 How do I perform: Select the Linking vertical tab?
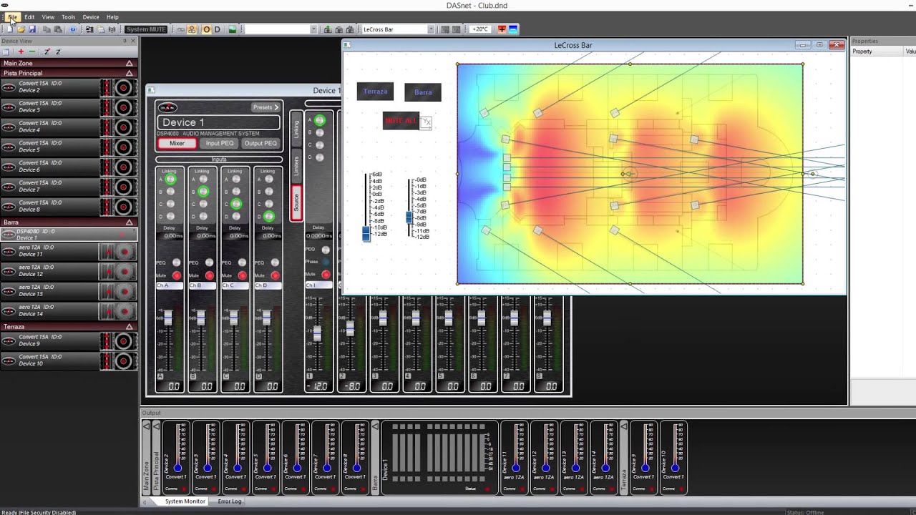pos(296,129)
